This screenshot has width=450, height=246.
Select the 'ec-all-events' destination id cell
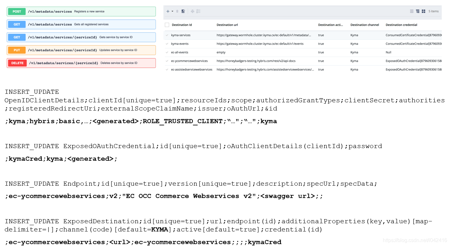click(x=180, y=52)
